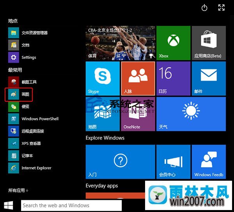234x212 pixels.
Task: Open the XPS 查看器 icon
Action: (14, 143)
